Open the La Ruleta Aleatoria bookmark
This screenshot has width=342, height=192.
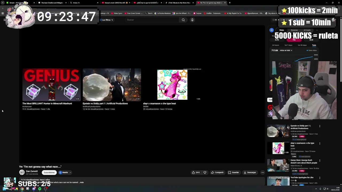click(163, 13)
